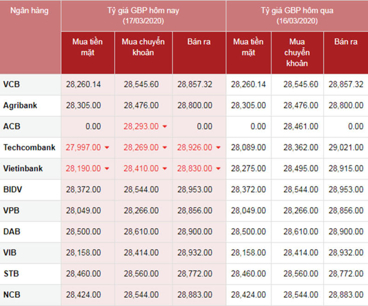The height and width of the screenshot is (306, 368).
Task: Click the Agribank row label
Action: [x=20, y=105]
